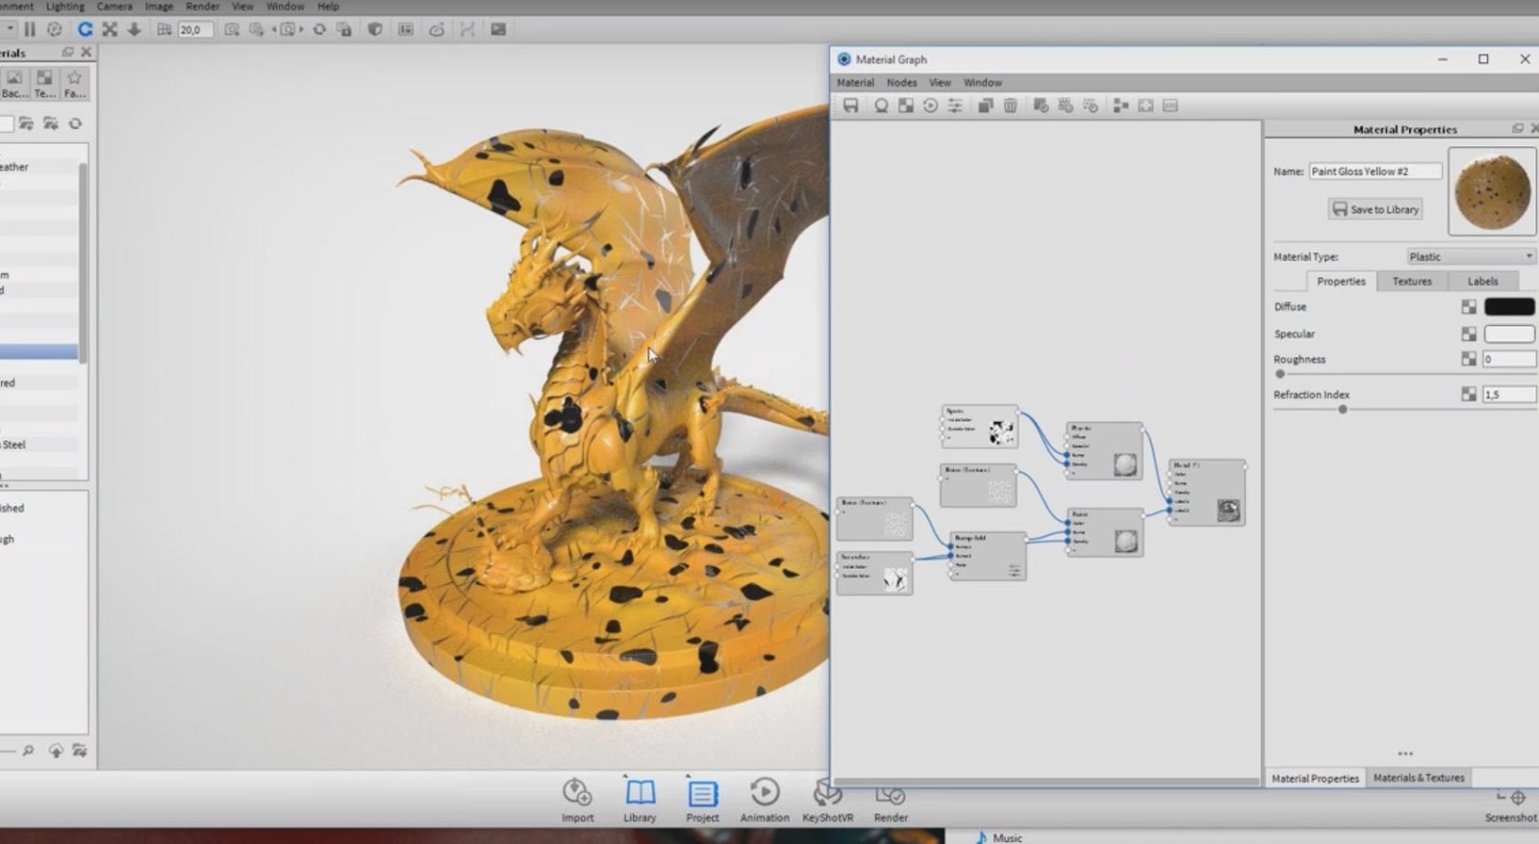
Task: Click the down arrow icon in main toolbar
Action: tap(134, 30)
